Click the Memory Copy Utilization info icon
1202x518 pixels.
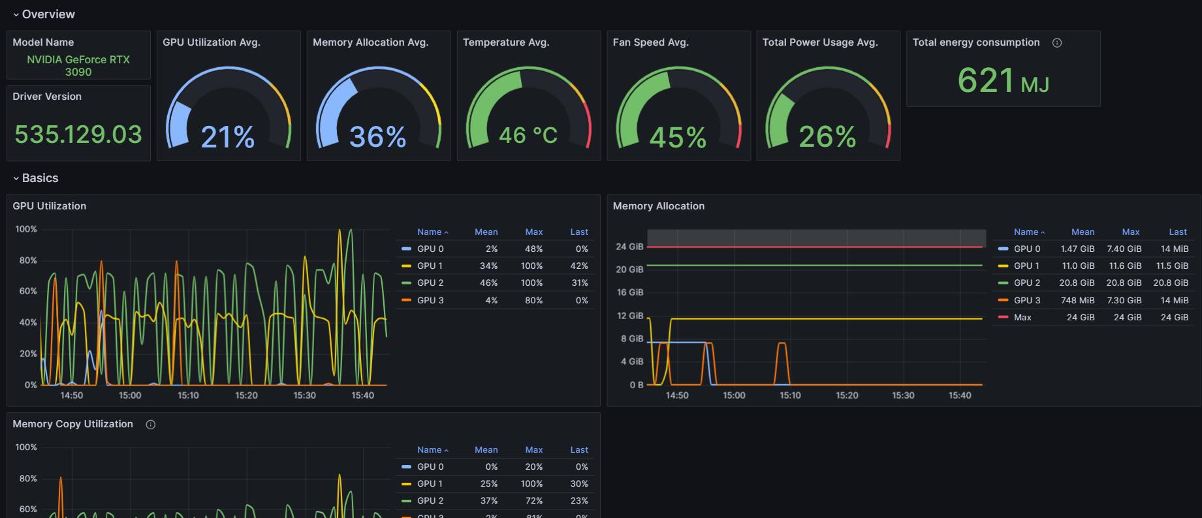click(151, 425)
